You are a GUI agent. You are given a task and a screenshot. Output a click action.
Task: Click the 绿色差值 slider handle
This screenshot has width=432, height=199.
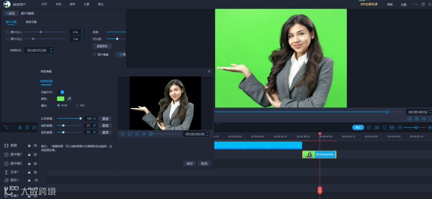[x=63, y=125]
